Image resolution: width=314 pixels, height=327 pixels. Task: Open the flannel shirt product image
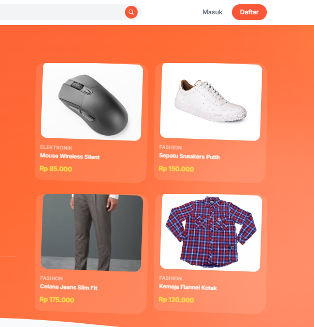tap(211, 233)
